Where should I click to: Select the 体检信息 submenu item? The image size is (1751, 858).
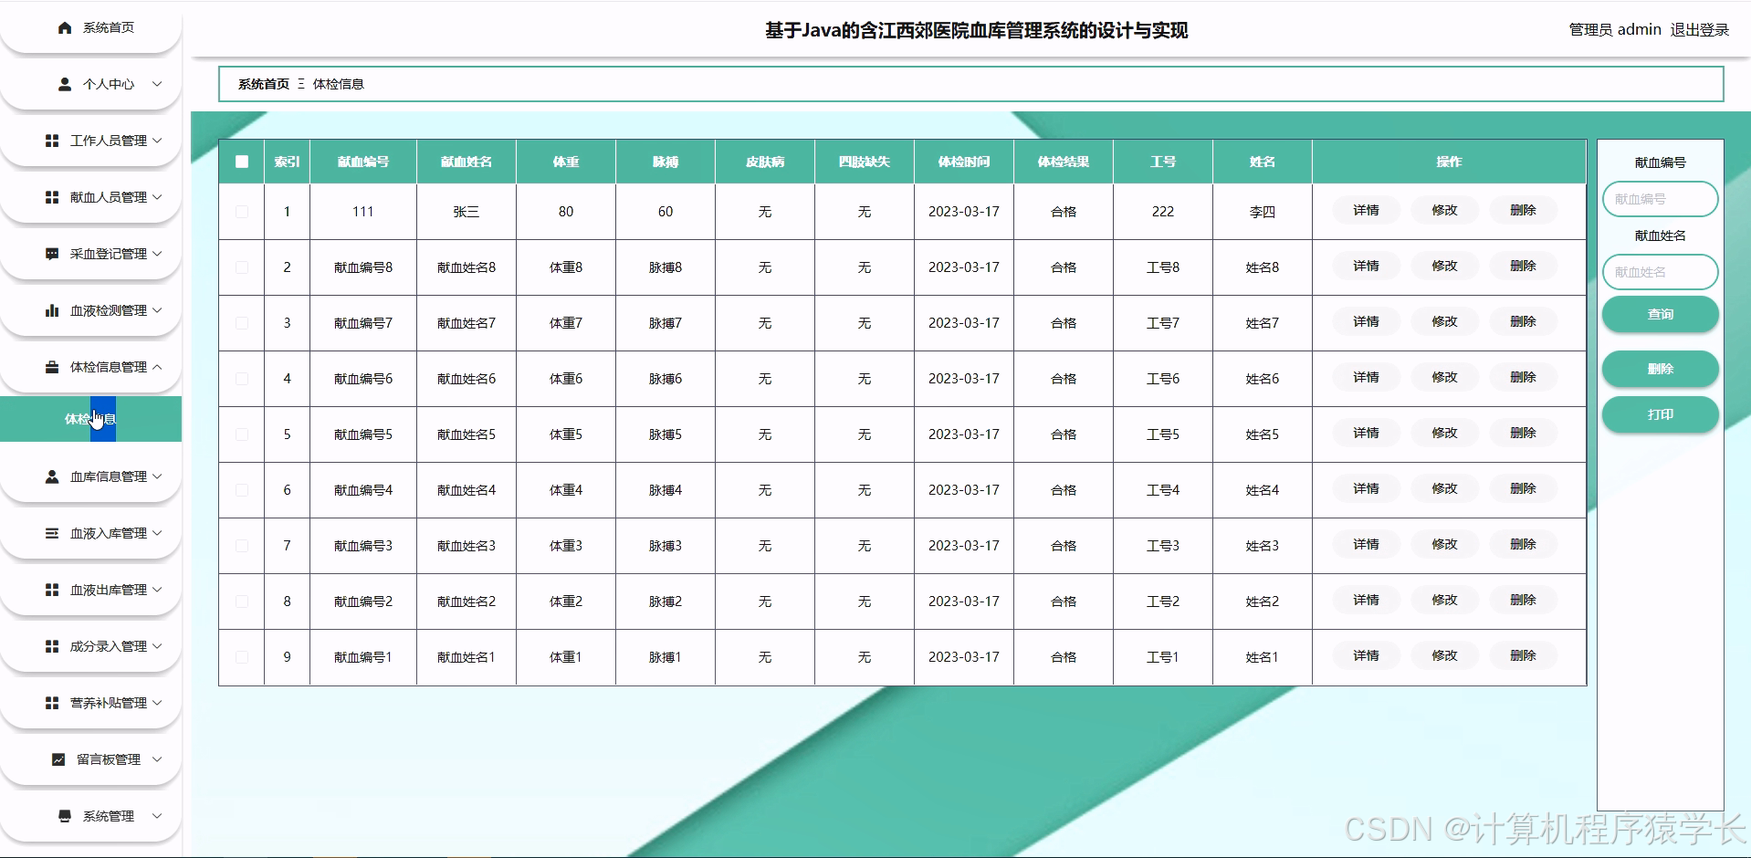(x=90, y=419)
